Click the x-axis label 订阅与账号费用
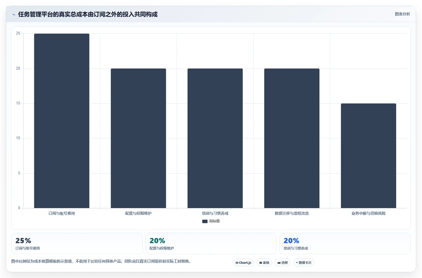 pyautogui.click(x=62, y=213)
